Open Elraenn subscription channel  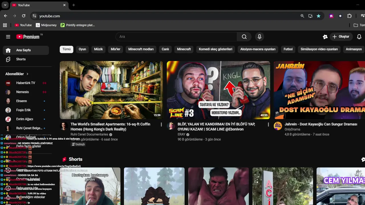(26, 101)
